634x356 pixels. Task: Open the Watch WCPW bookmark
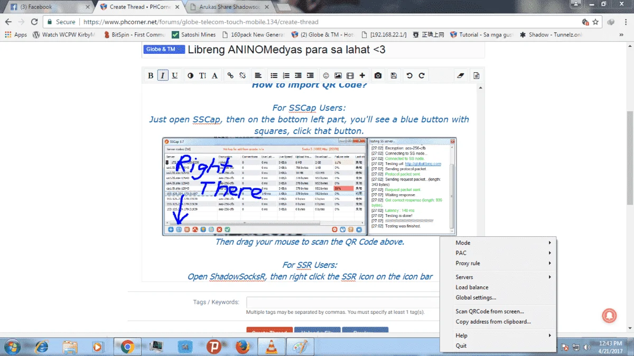pos(64,35)
